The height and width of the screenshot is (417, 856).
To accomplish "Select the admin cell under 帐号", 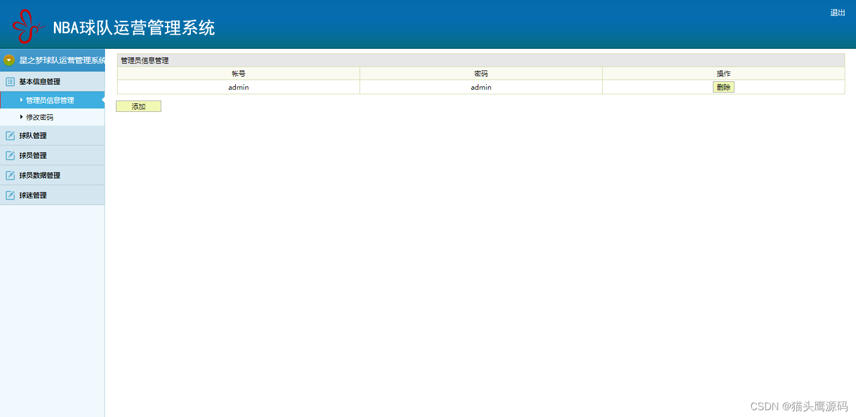I will pyautogui.click(x=239, y=87).
